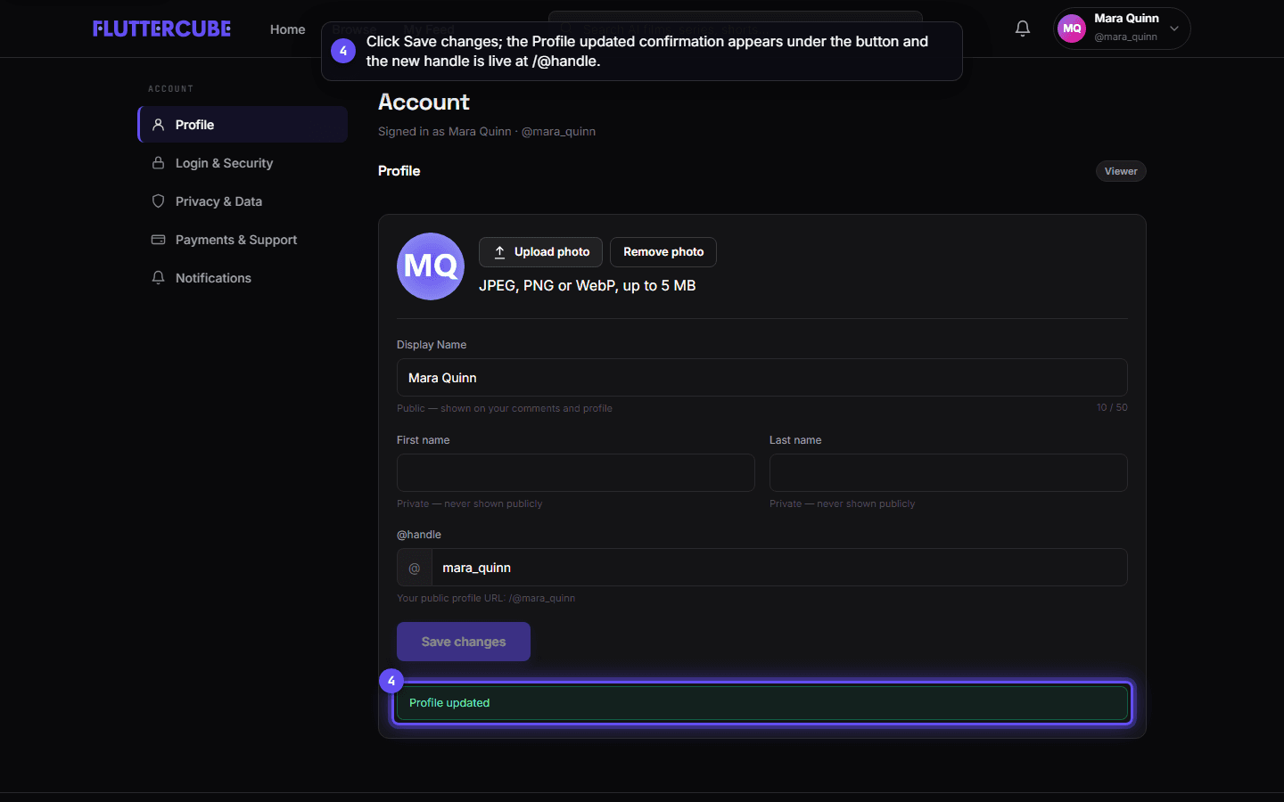Click the lock icon beside Login & Security

[x=158, y=163]
